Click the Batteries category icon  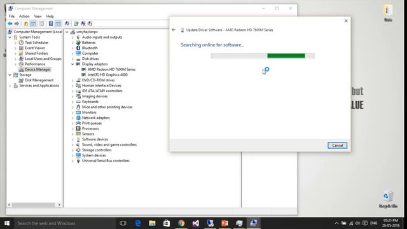pos(78,43)
